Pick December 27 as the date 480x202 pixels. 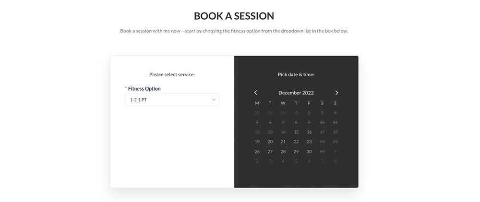(x=270, y=151)
